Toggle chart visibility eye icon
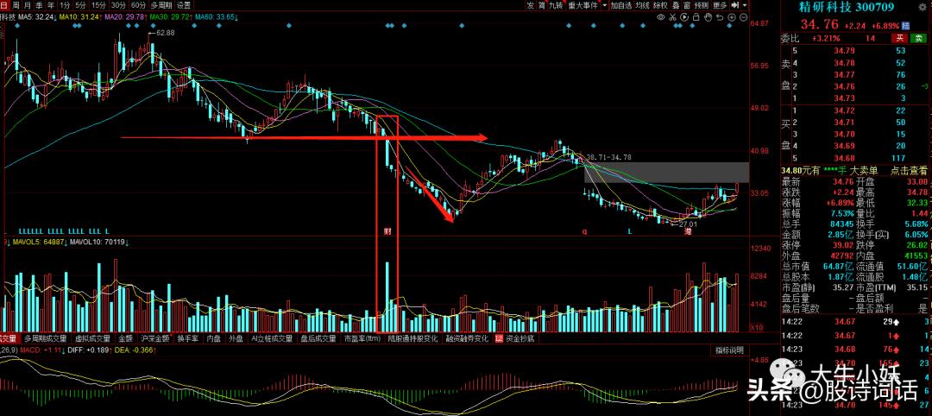The image size is (932, 416). tap(661, 17)
